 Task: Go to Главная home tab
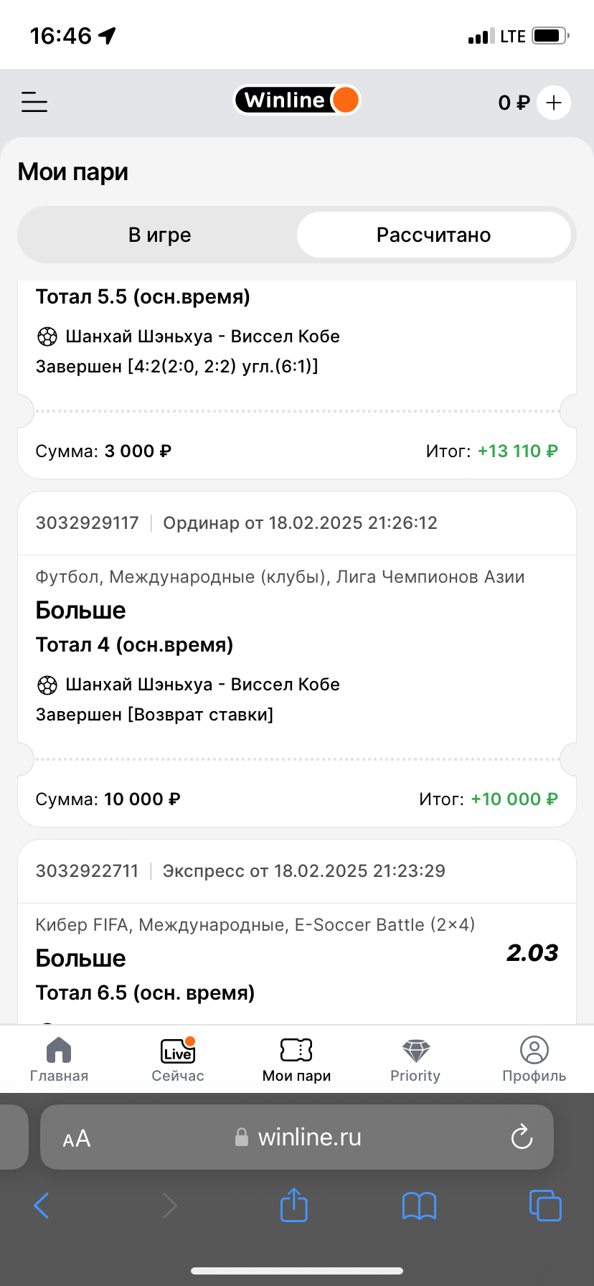pyautogui.click(x=59, y=1059)
